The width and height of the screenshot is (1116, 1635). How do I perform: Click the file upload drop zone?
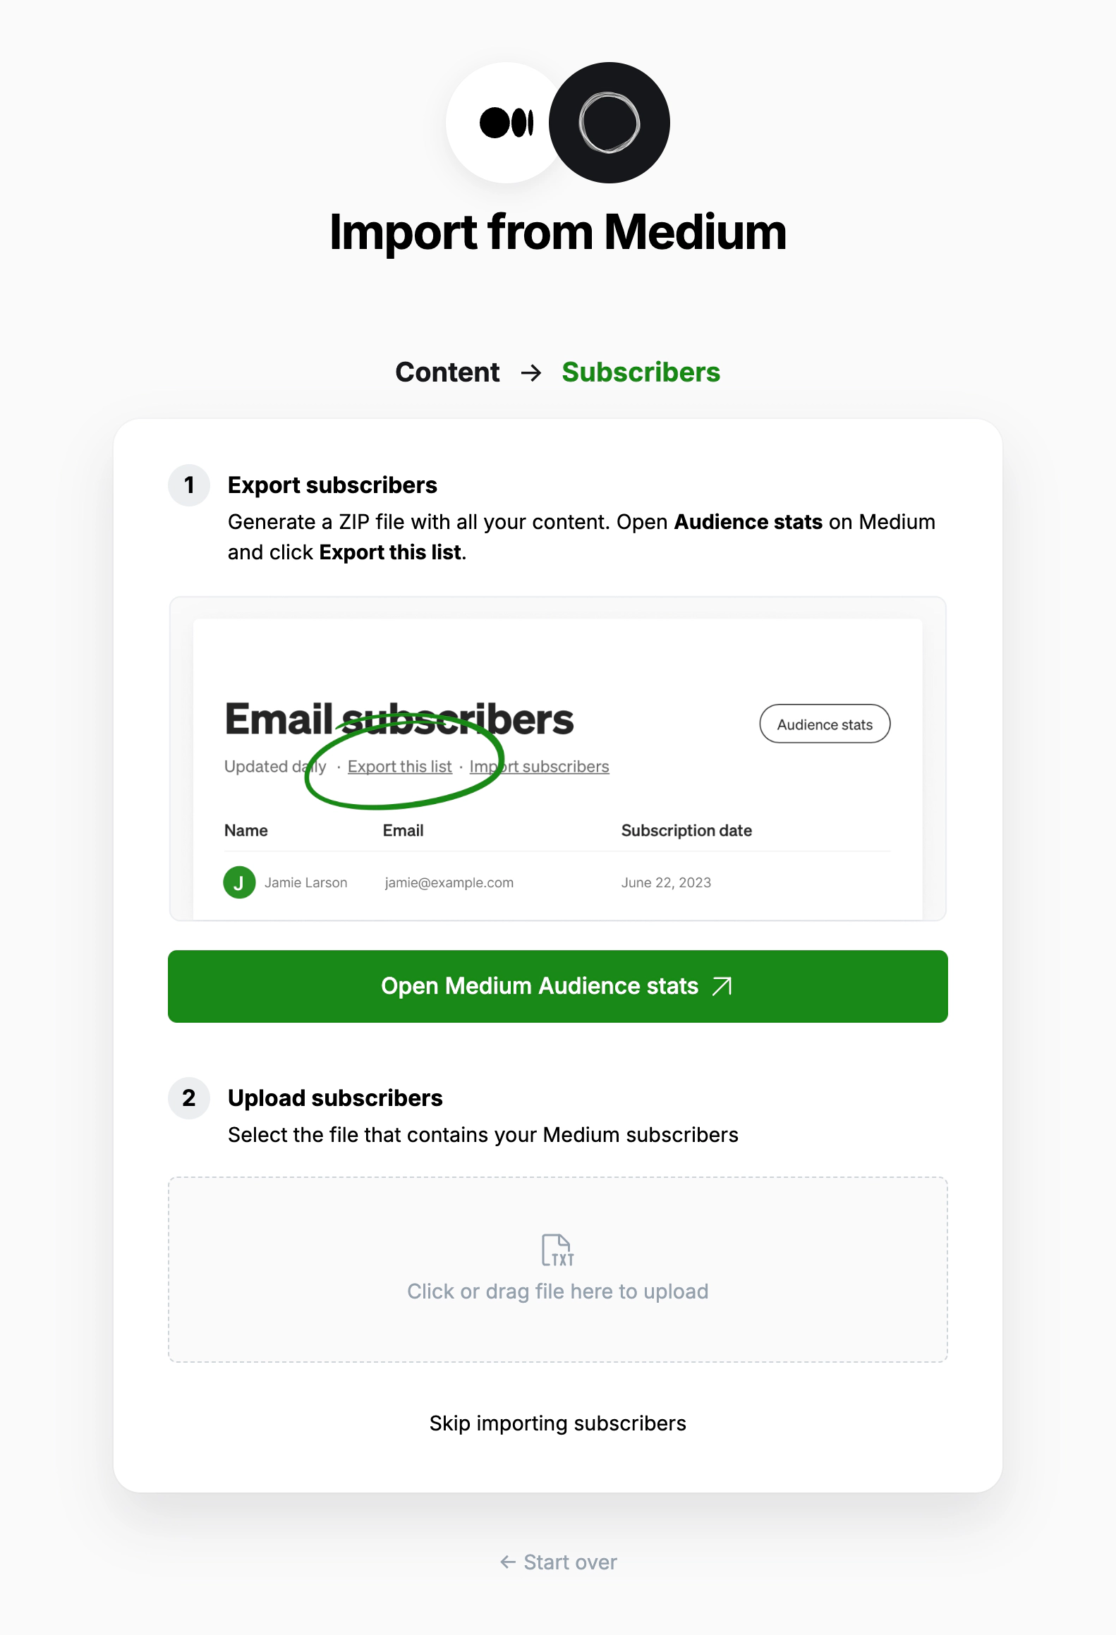[558, 1270]
